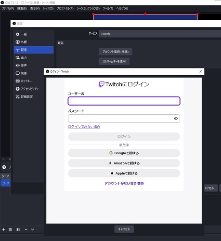Open the サービス Twitch dropdown
This screenshot has height=241, width=221.
tap(160, 34)
